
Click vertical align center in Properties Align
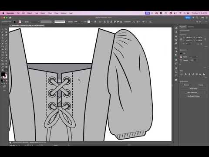200,74
